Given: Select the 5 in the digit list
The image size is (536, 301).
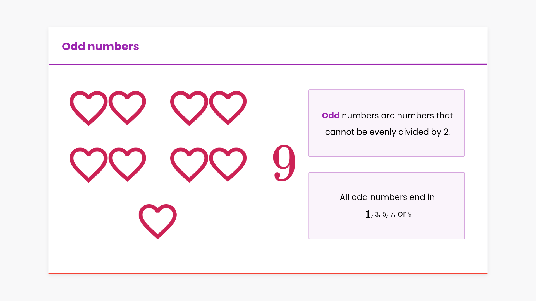Looking at the screenshot, I should [384, 214].
